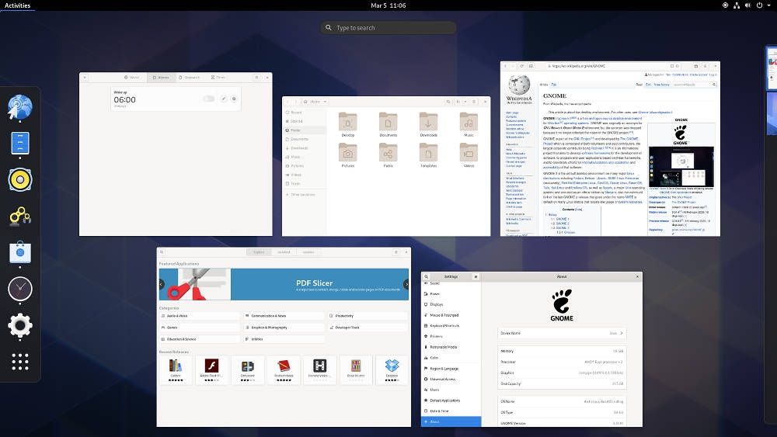Open the date and time menu Mar 5 11:06
The height and width of the screenshot is (437, 777).
[388, 5]
